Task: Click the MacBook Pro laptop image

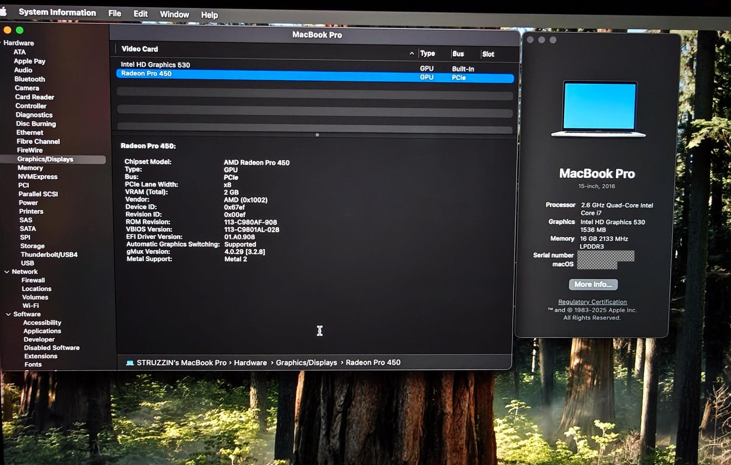Action: [599, 109]
